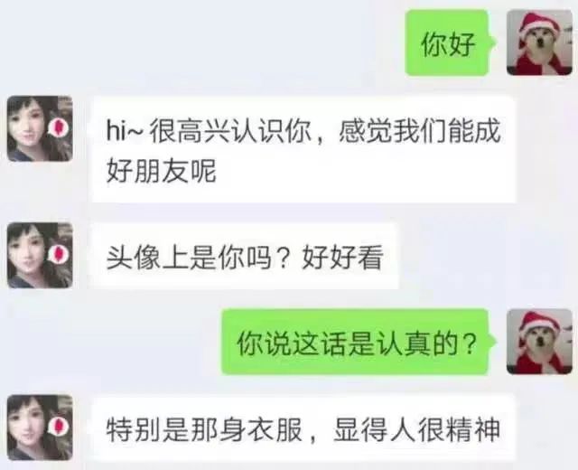The width and height of the screenshot is (578, 470).
Task: Open the female avatar beside 特别是那身衣服
Action: 40,428
